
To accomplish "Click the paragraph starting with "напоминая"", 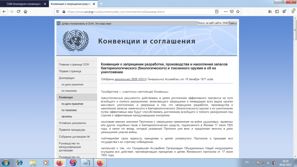I will pos(167,152).
